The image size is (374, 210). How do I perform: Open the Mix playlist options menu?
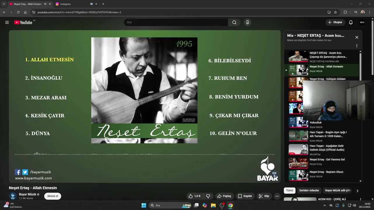(357, 46)
